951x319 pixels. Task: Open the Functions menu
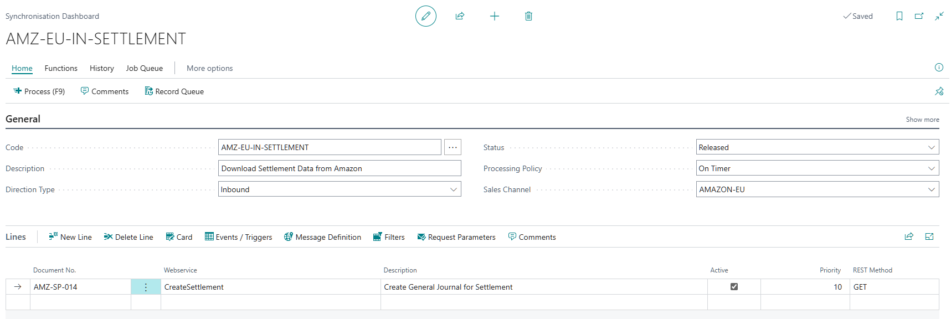click(61, 68)
